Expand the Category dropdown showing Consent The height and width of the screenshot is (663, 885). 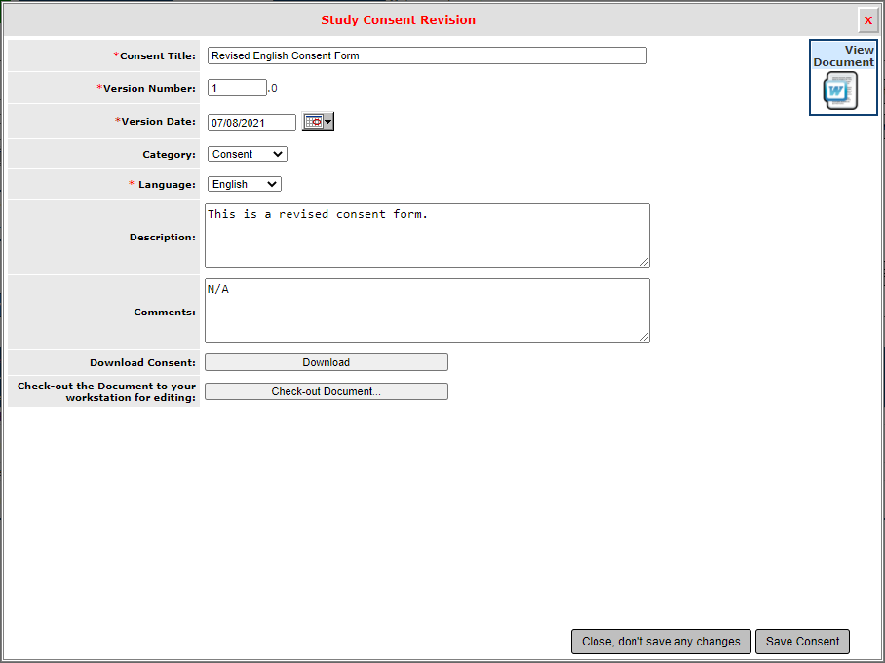pyautogui.click(x=248, y=154)
